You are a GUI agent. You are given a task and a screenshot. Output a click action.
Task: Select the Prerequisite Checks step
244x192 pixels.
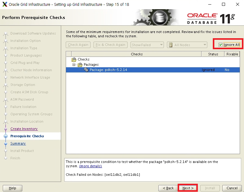[x=27, y=136]
